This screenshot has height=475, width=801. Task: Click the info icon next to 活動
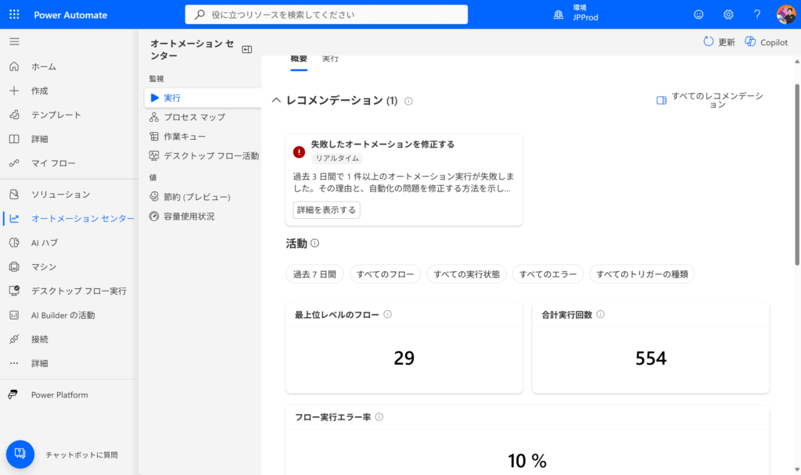314,244
